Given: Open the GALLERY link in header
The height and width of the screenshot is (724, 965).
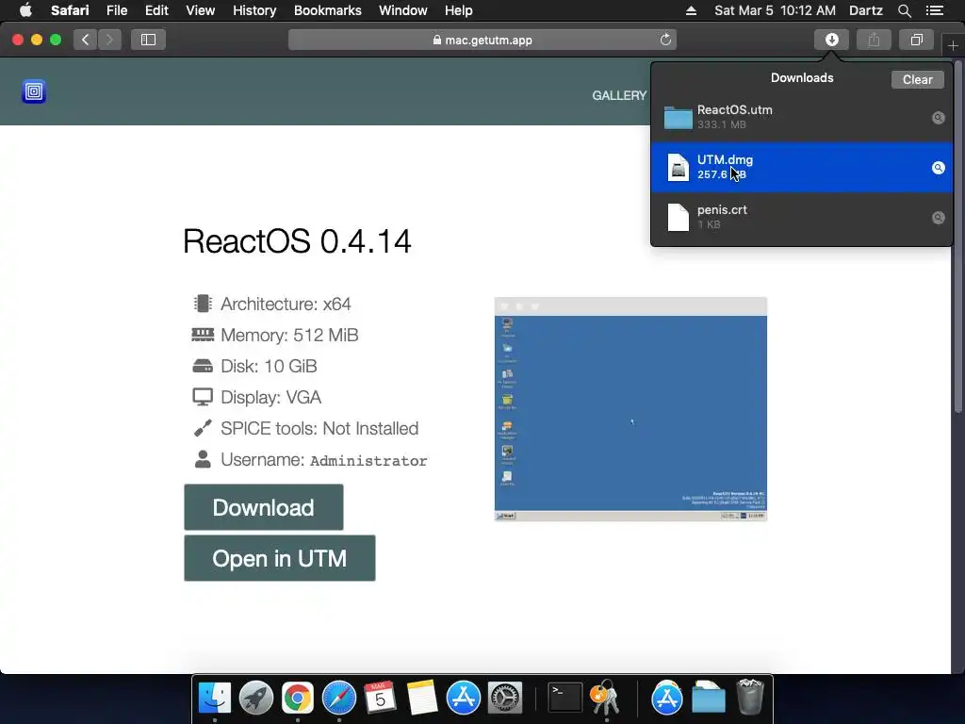Looking at the screenshot, I should point(618,95).
